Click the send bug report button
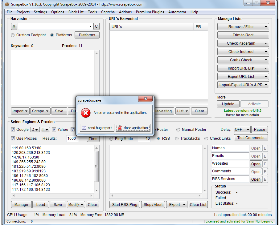 point(97,128)
